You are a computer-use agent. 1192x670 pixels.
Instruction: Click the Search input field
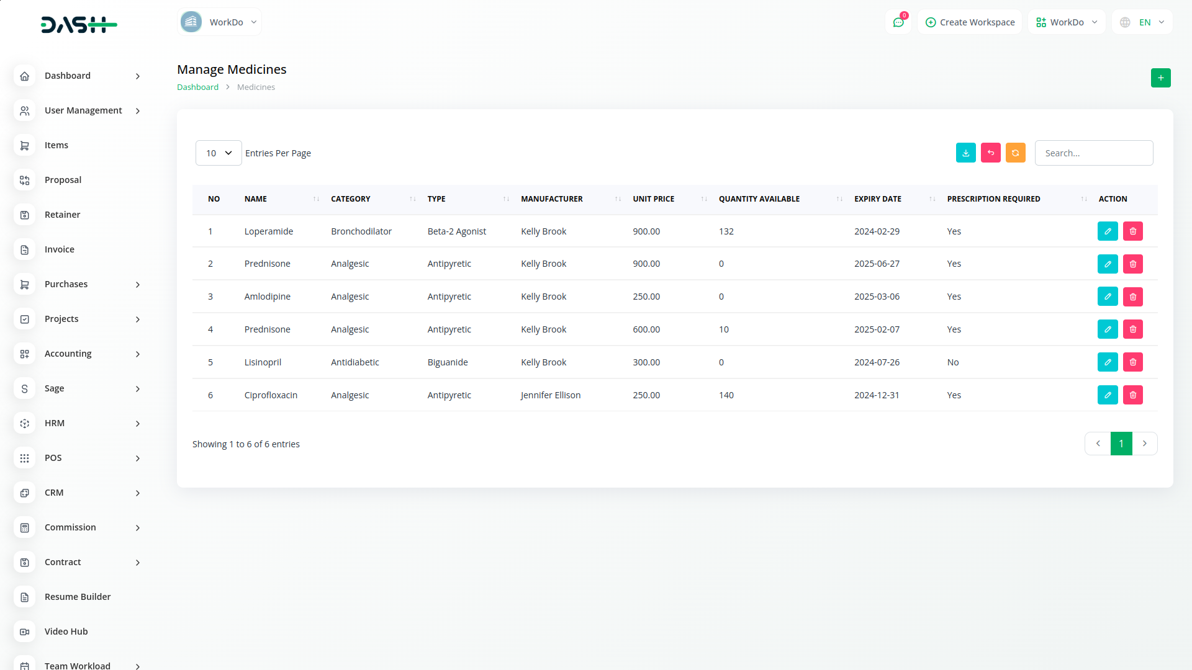[1093, 153]
